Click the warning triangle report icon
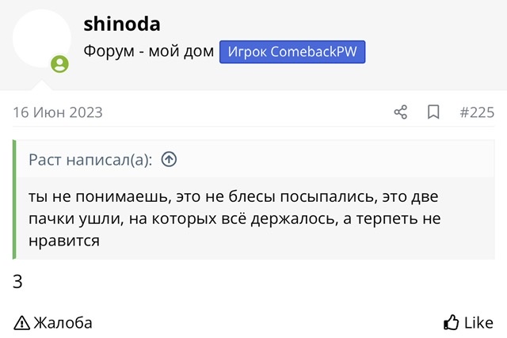The width and height of the screenshot is (507, 338). click(x=21, y=323)
